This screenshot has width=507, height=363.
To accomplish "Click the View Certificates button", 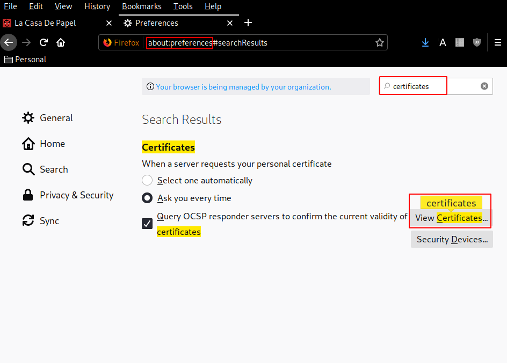I will (451, 218).
